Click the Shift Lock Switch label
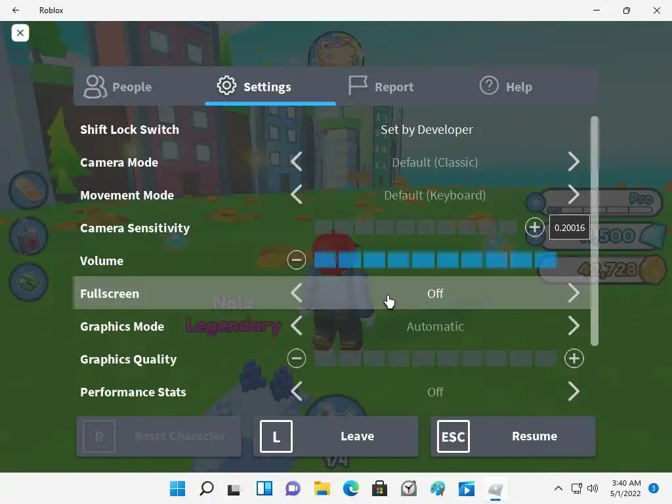 [129, 129]
